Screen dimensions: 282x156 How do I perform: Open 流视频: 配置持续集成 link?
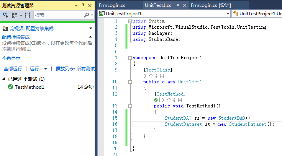tap(31, 29)
